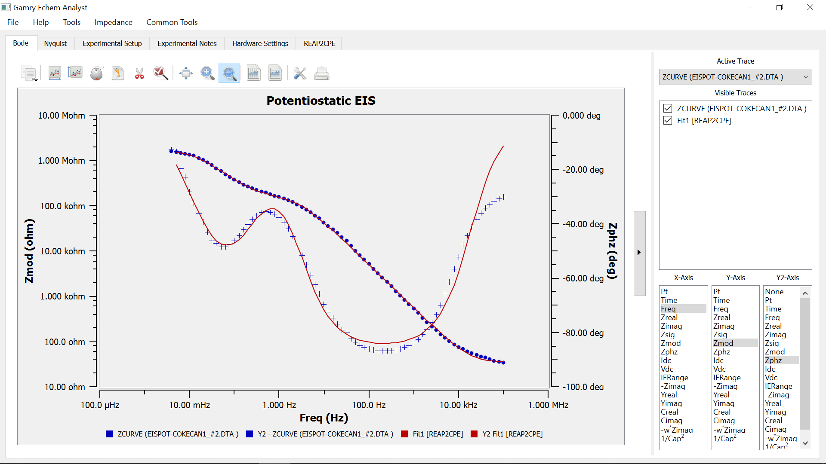Viewport: 826px width, 464px height.
Task: Switch to the Nyquist tab
Action: [55, 43]
